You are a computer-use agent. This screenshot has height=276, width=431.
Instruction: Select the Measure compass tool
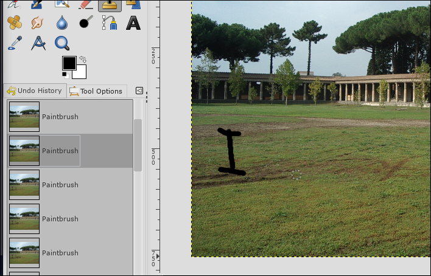(x=38, y=43)
